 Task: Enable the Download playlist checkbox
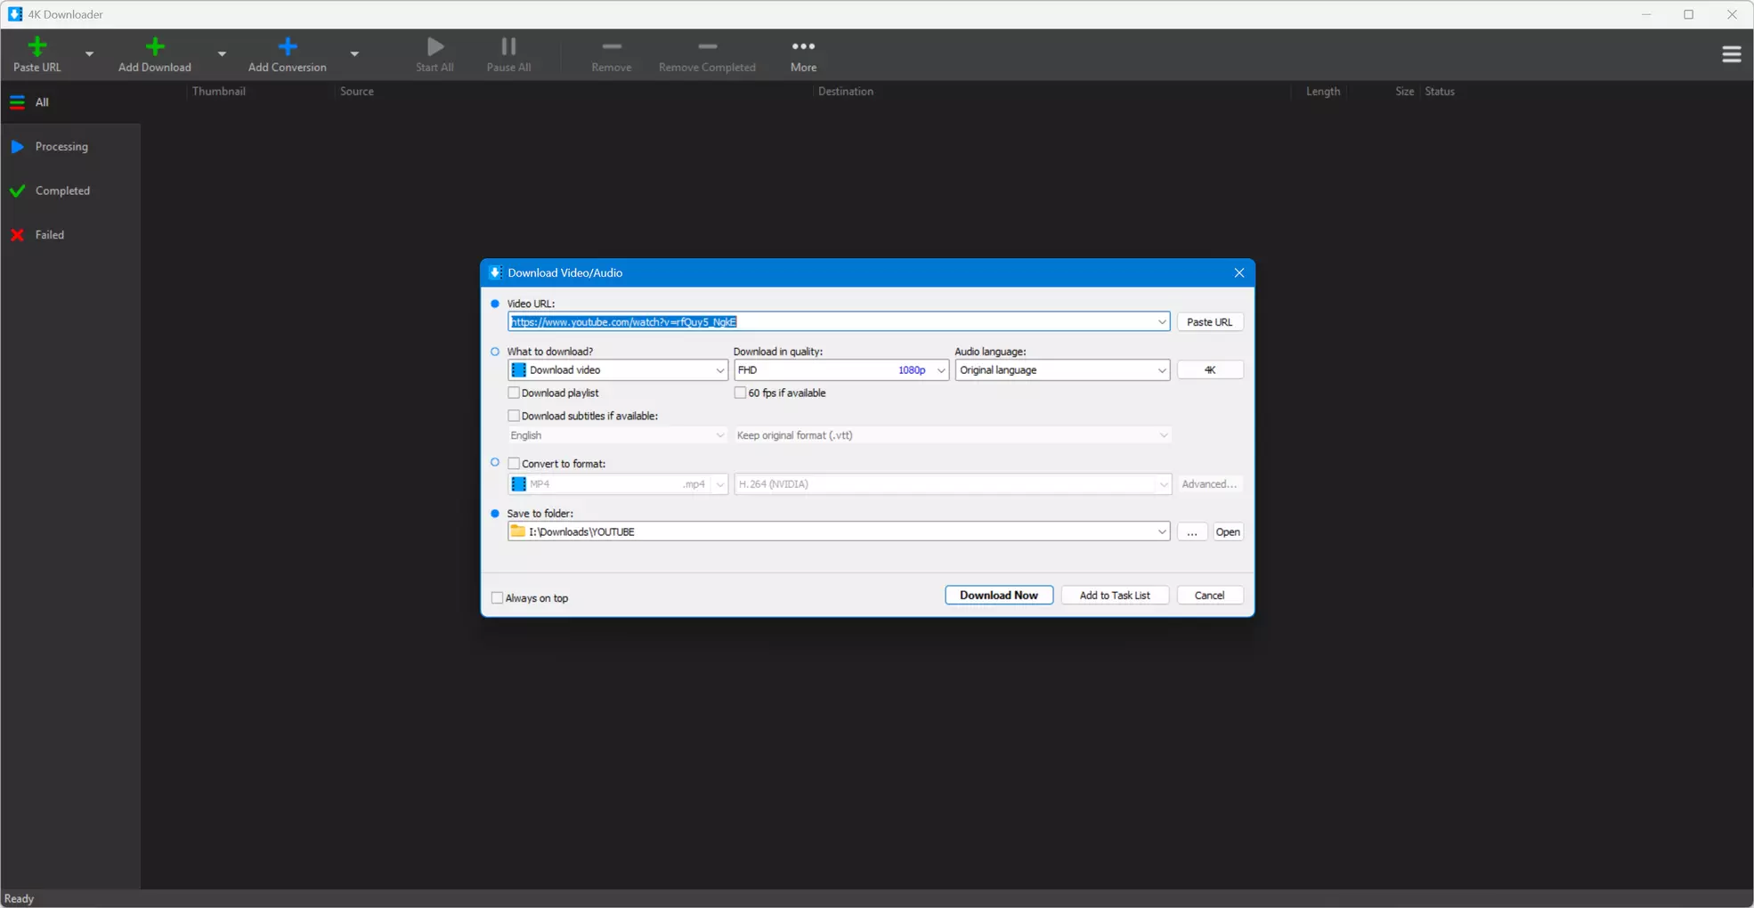[514, 393]
